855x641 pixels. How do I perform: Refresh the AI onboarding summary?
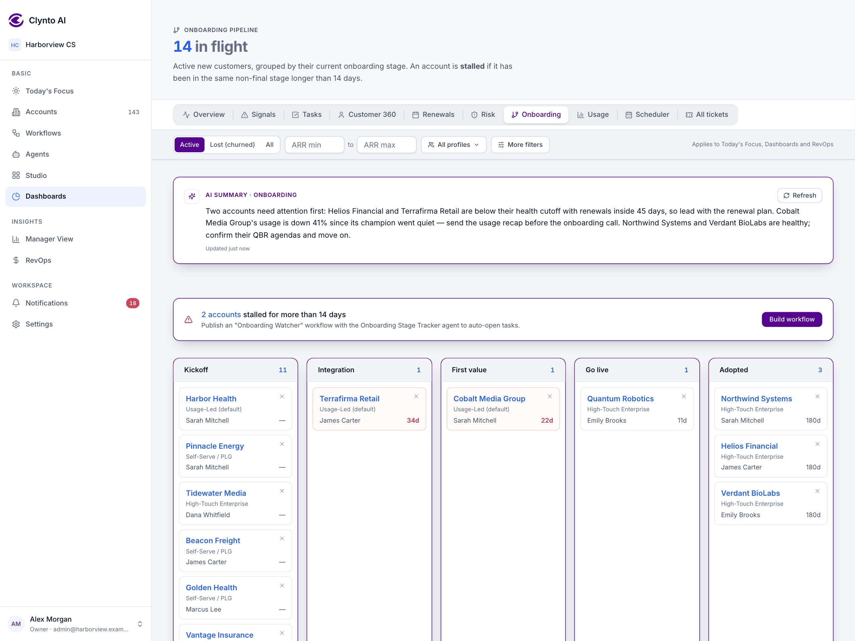click(799, 196)
